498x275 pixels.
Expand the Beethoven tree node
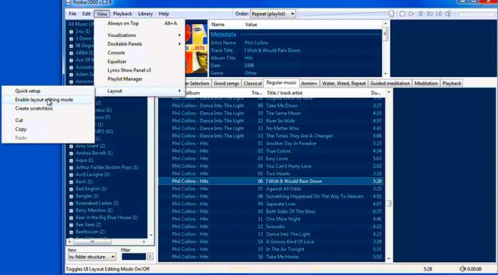coord(71,232)
